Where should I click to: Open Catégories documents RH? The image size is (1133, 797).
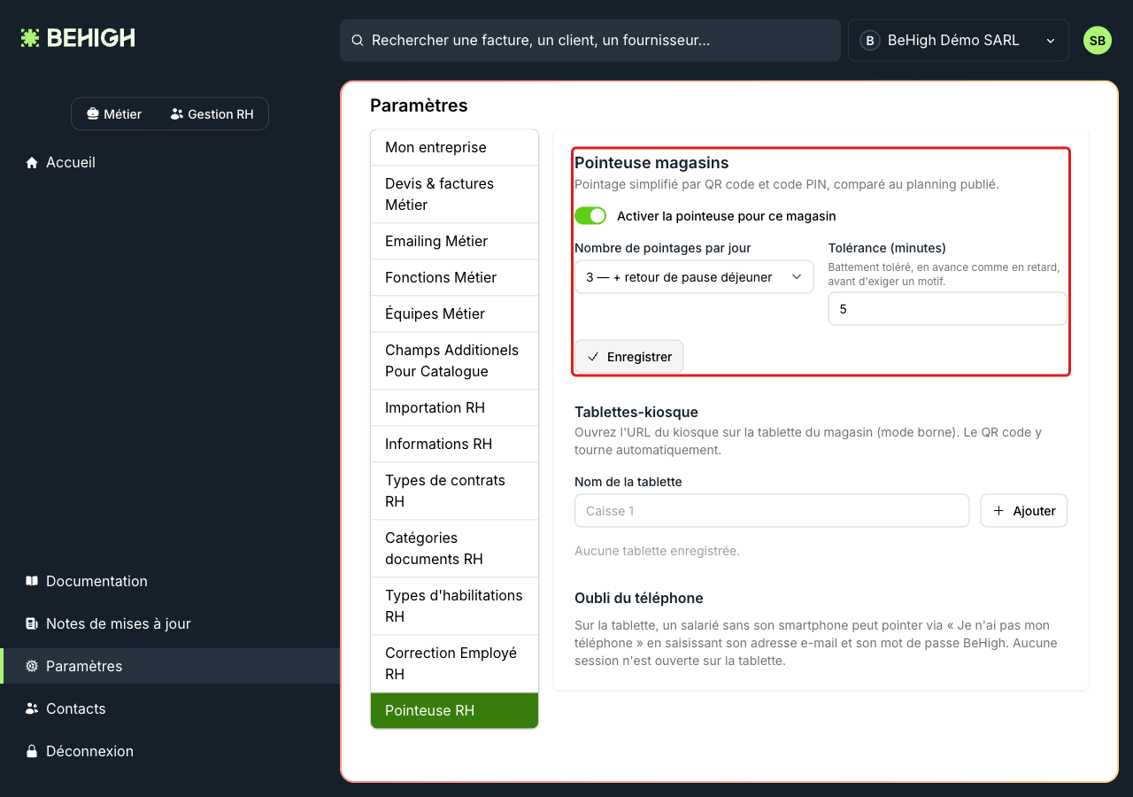(454, 548)
